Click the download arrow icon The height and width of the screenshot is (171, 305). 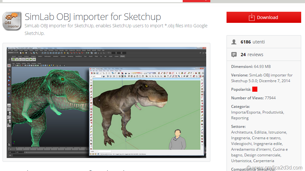tap(252, 17)
